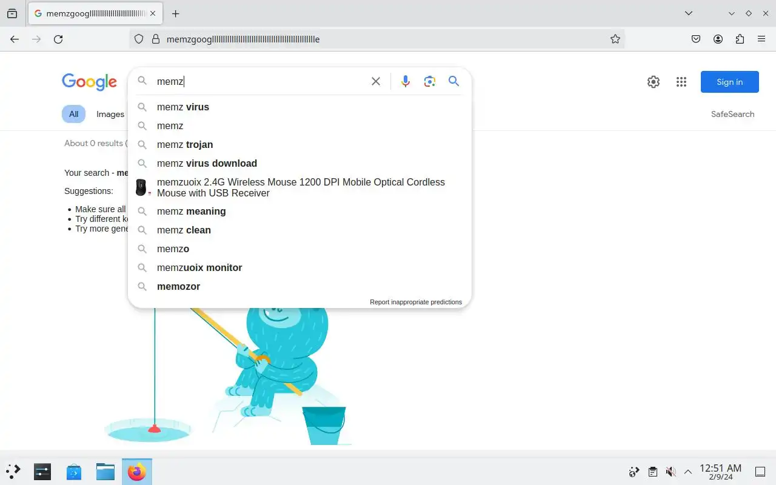Open Dolphin file manager from taskbar
Screen dimensions: 776x485
[105, 471]
